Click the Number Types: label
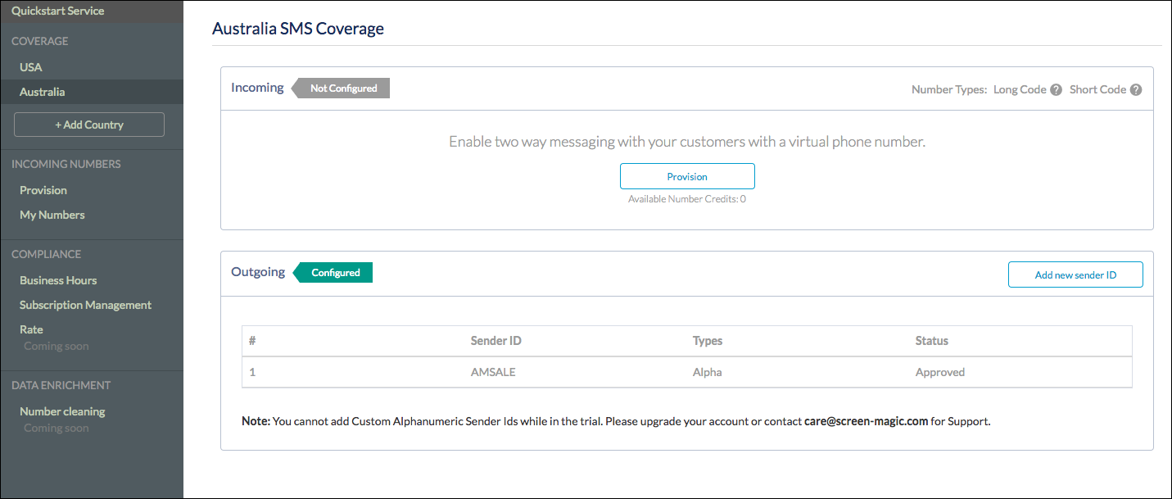This screenshot has width=1172, height=499. [949, 90]
